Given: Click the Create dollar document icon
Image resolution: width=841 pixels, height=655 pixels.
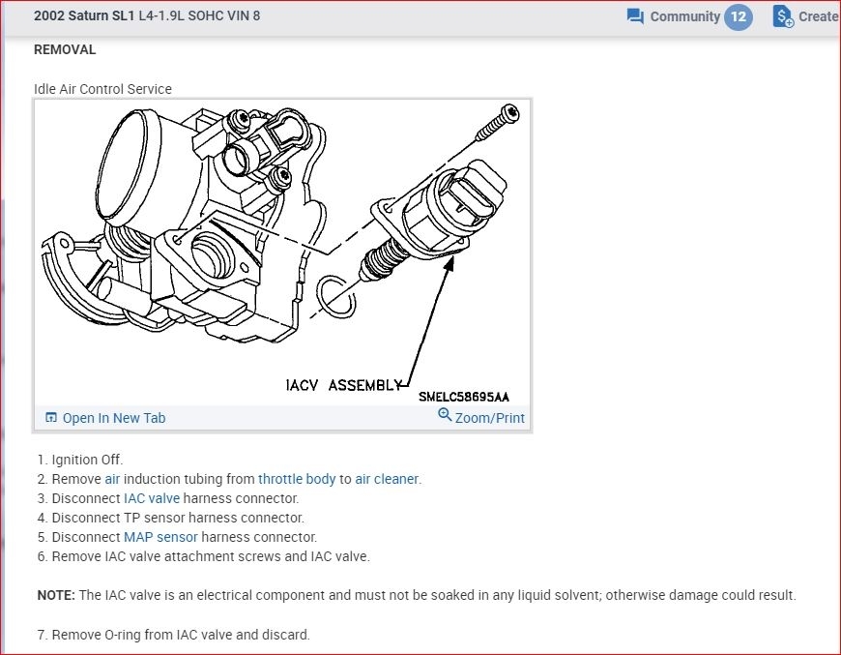Looking at the screenshot, I should (783, 16).
